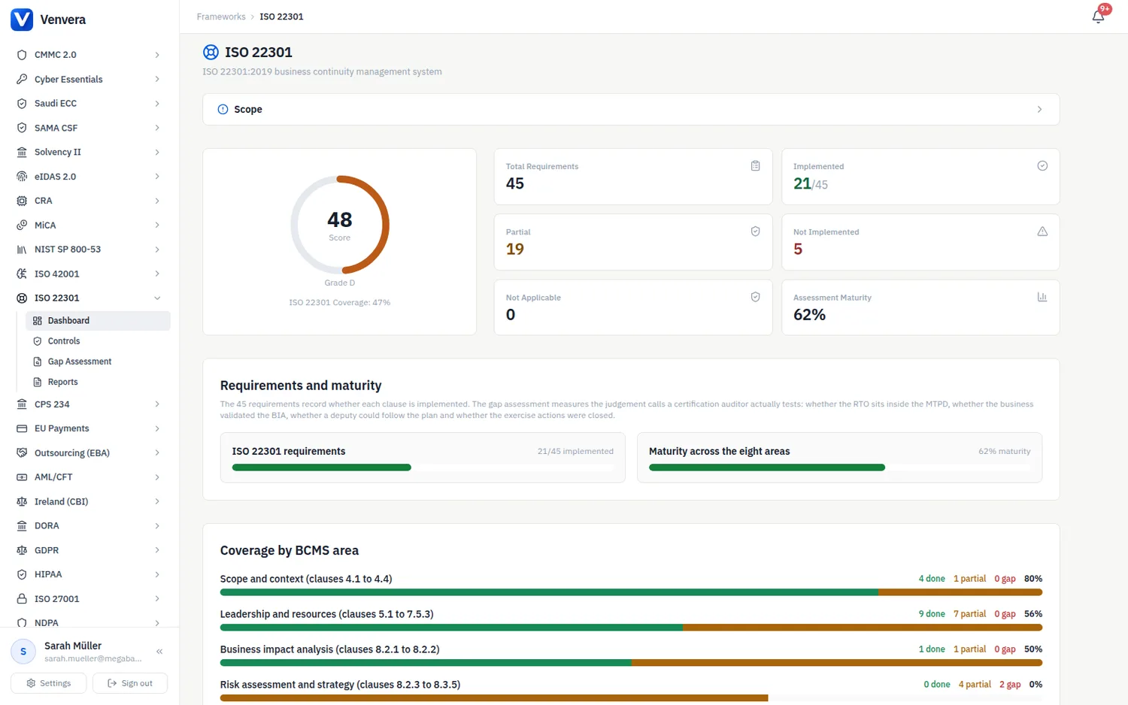Click the Maturity across the eight areas bar
Image resolution: width=1128 pixels, height=705 pixels.
pyautogui.click(x=840, y=467)
